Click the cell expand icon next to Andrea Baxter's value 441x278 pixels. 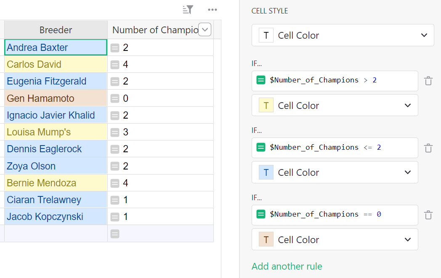[115, 48]
